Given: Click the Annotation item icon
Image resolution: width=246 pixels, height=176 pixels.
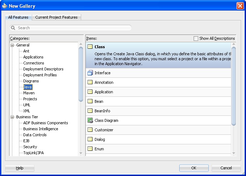Looking at the screenshot, I should point(90,82).
